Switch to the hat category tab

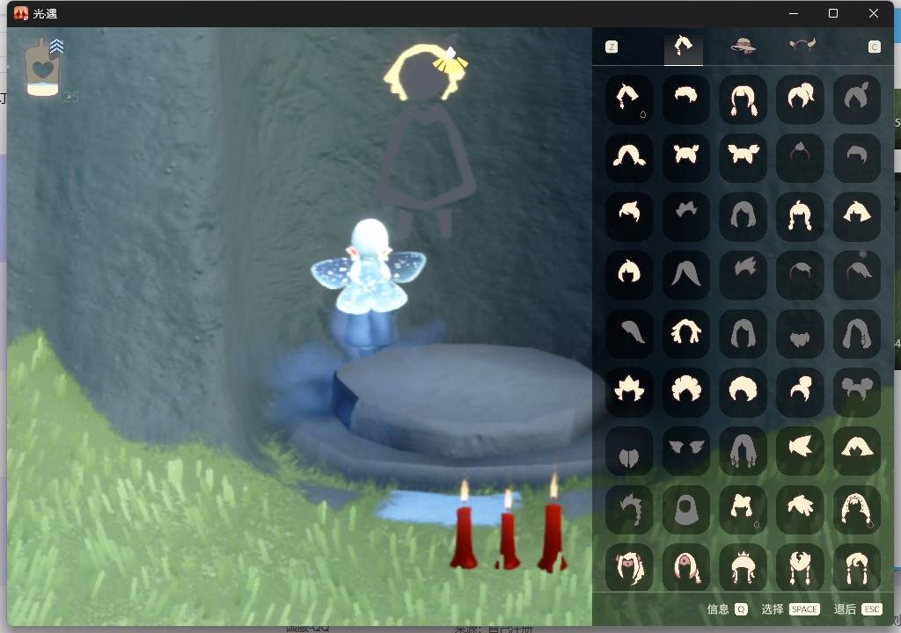coord(743,46)
